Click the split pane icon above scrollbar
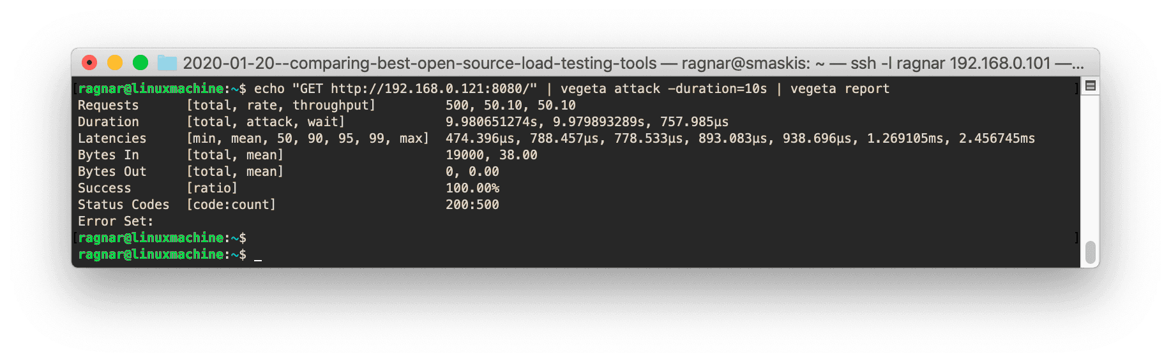Screen dimensions: 1171x362 click(x=1090, y=86)
